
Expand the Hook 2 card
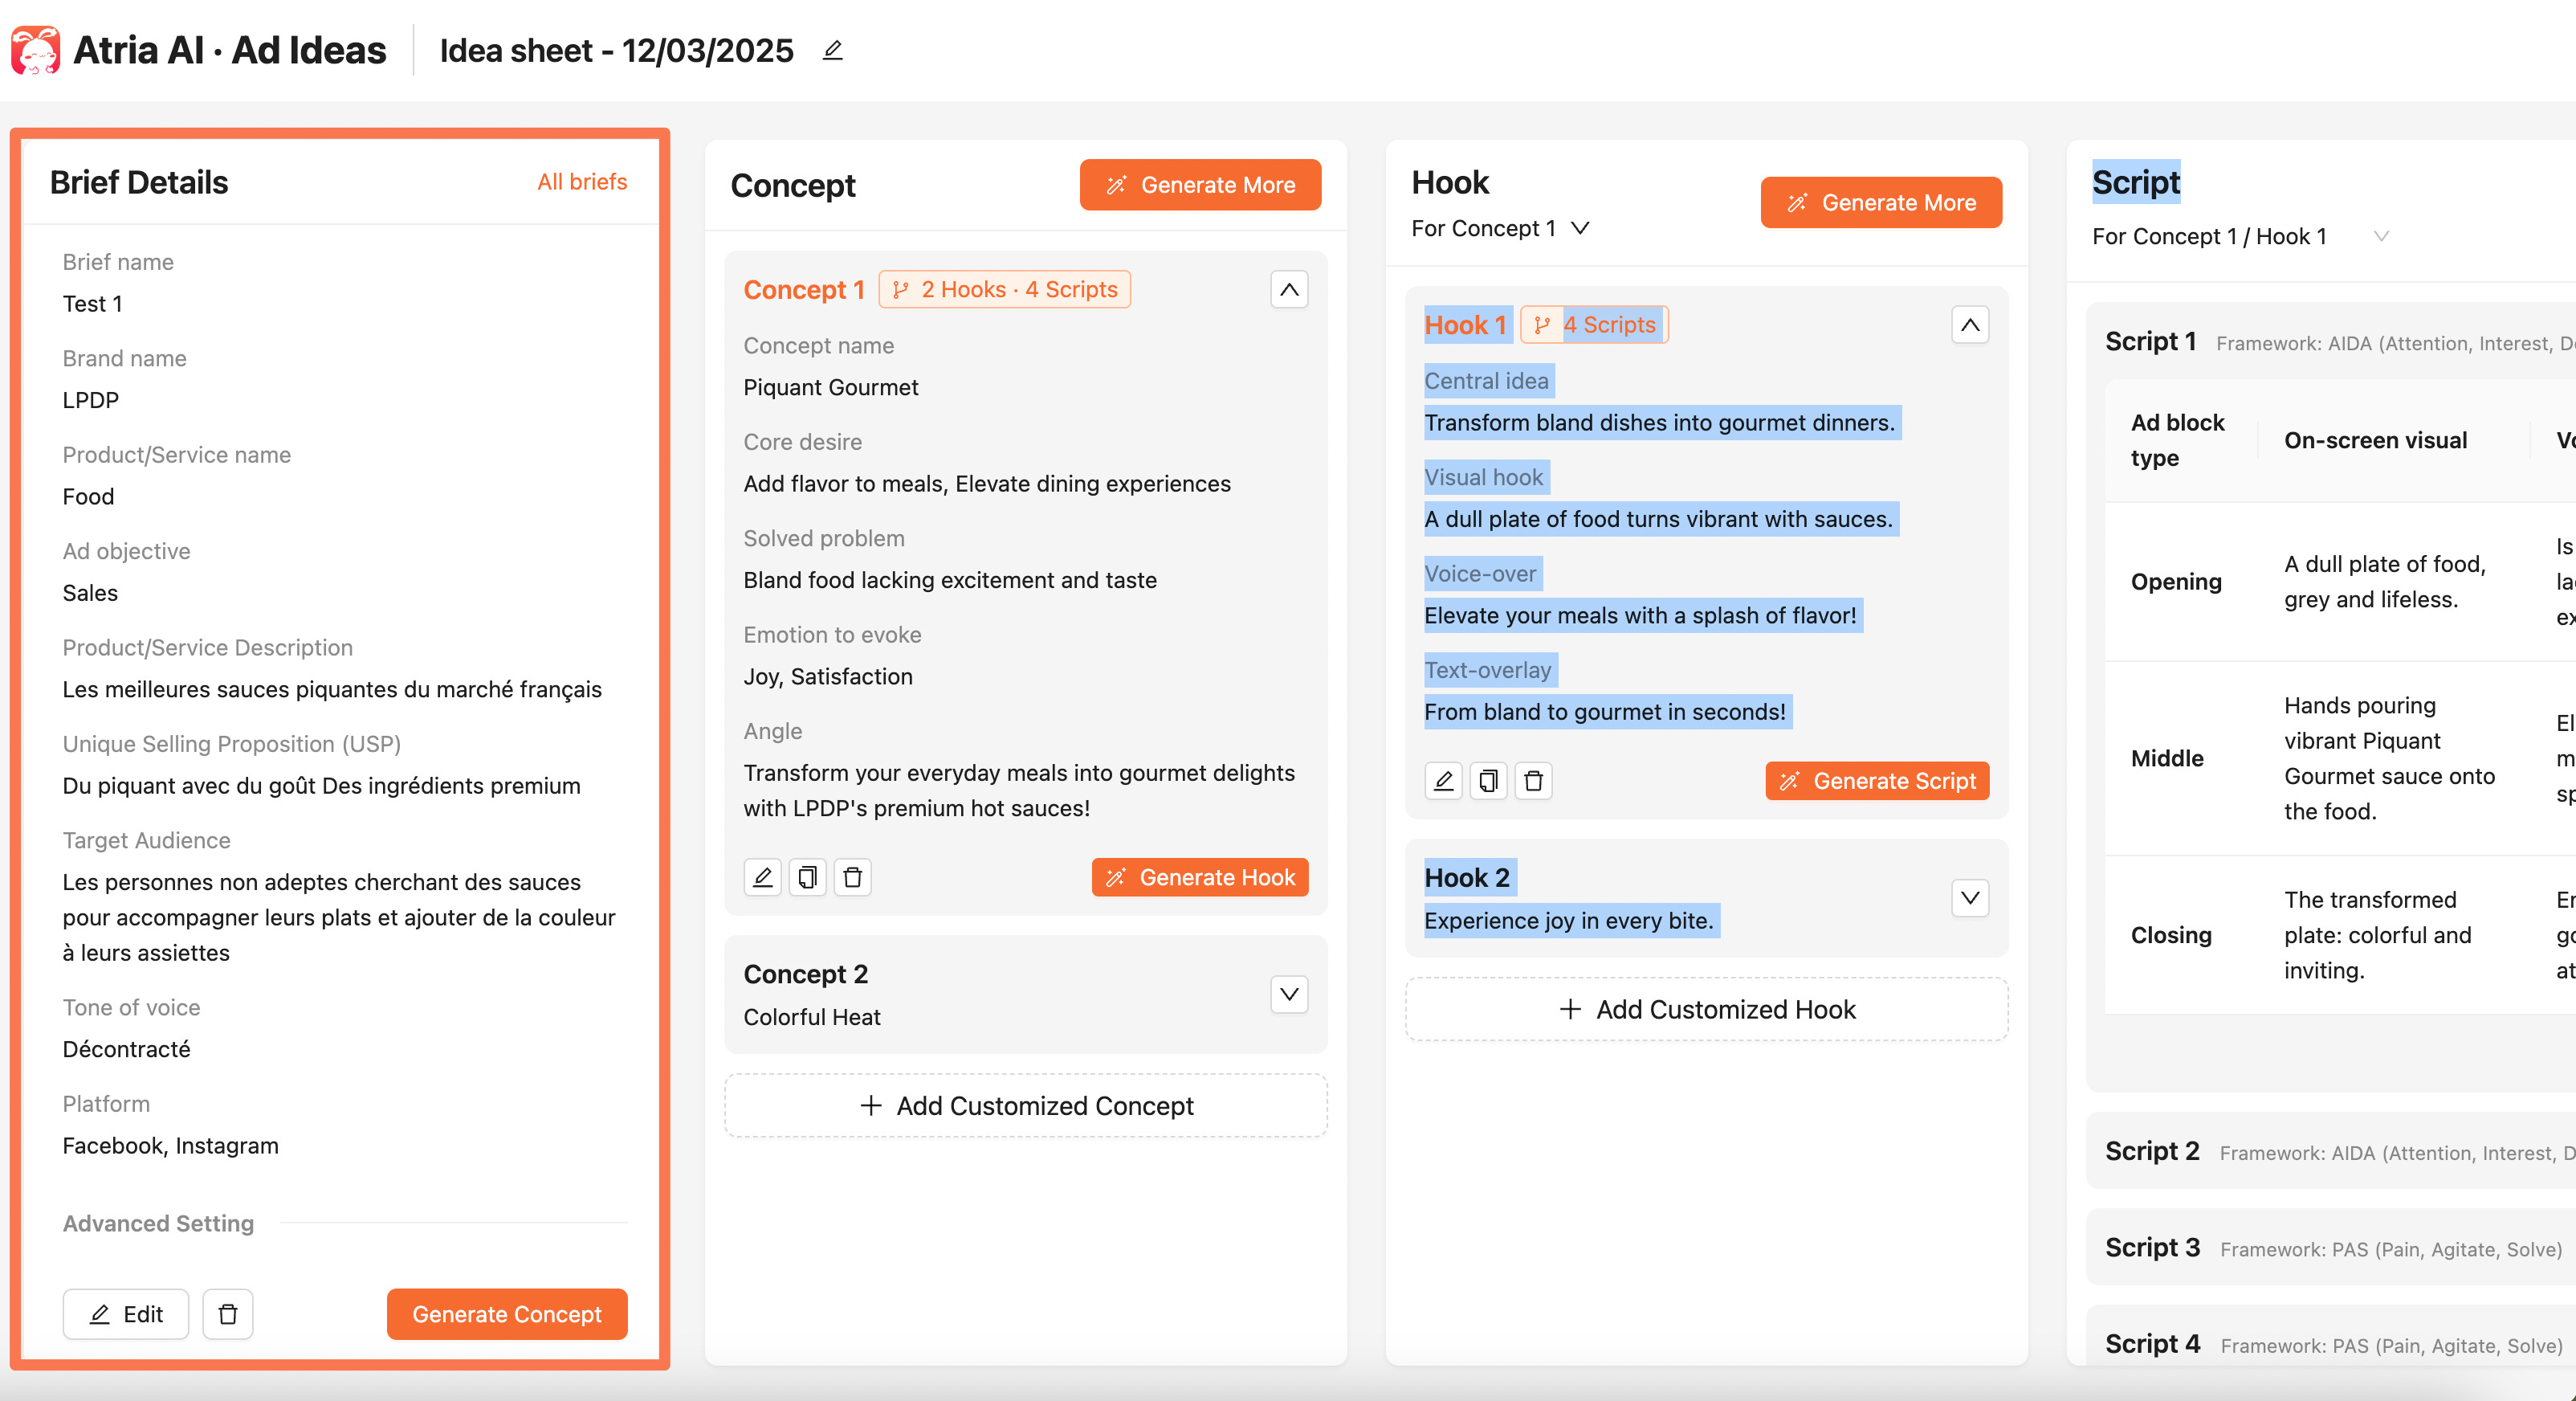click(1970, 897)
